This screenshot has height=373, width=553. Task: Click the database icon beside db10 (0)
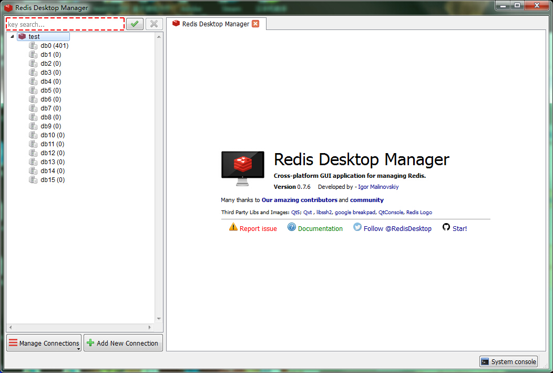[33, 135]
